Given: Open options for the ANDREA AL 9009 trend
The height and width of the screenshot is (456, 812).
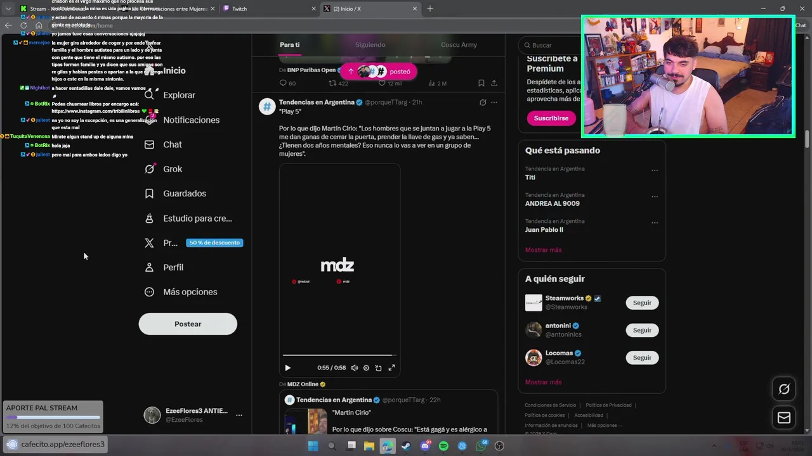Looking at the screenshot, I should point(655,196).
